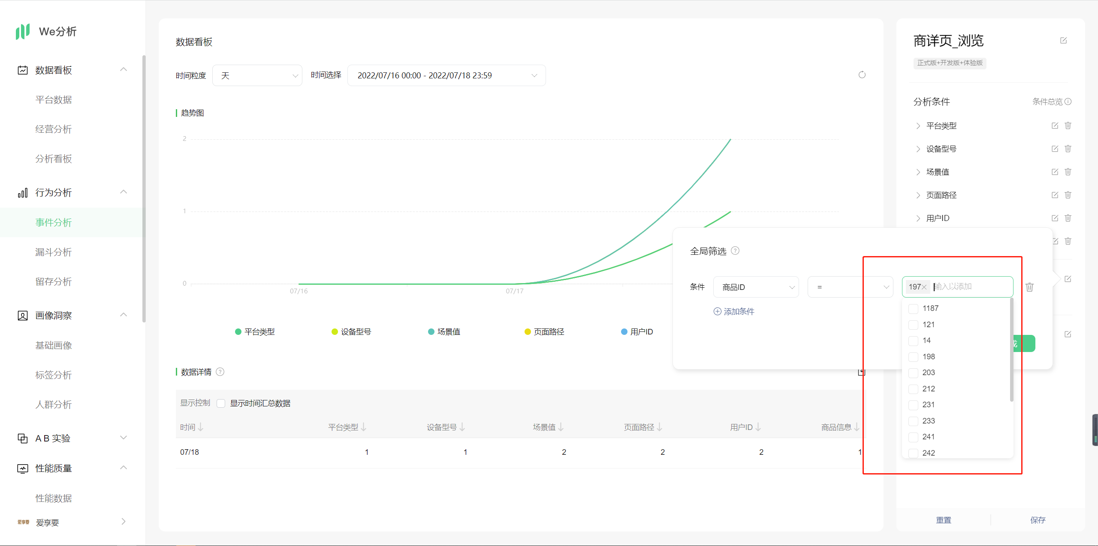Viewport: 1098px width, 546px height.
Task: Open 漏斗分析 in the sidebar
Action: 53,252
